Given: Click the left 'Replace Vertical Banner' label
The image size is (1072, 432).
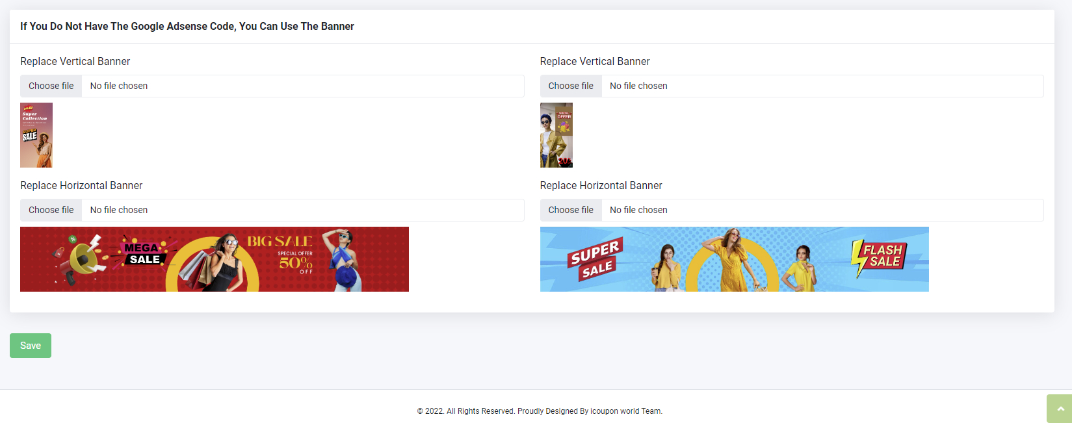Looking at the screenshot, I should click(x=75, y=61).
